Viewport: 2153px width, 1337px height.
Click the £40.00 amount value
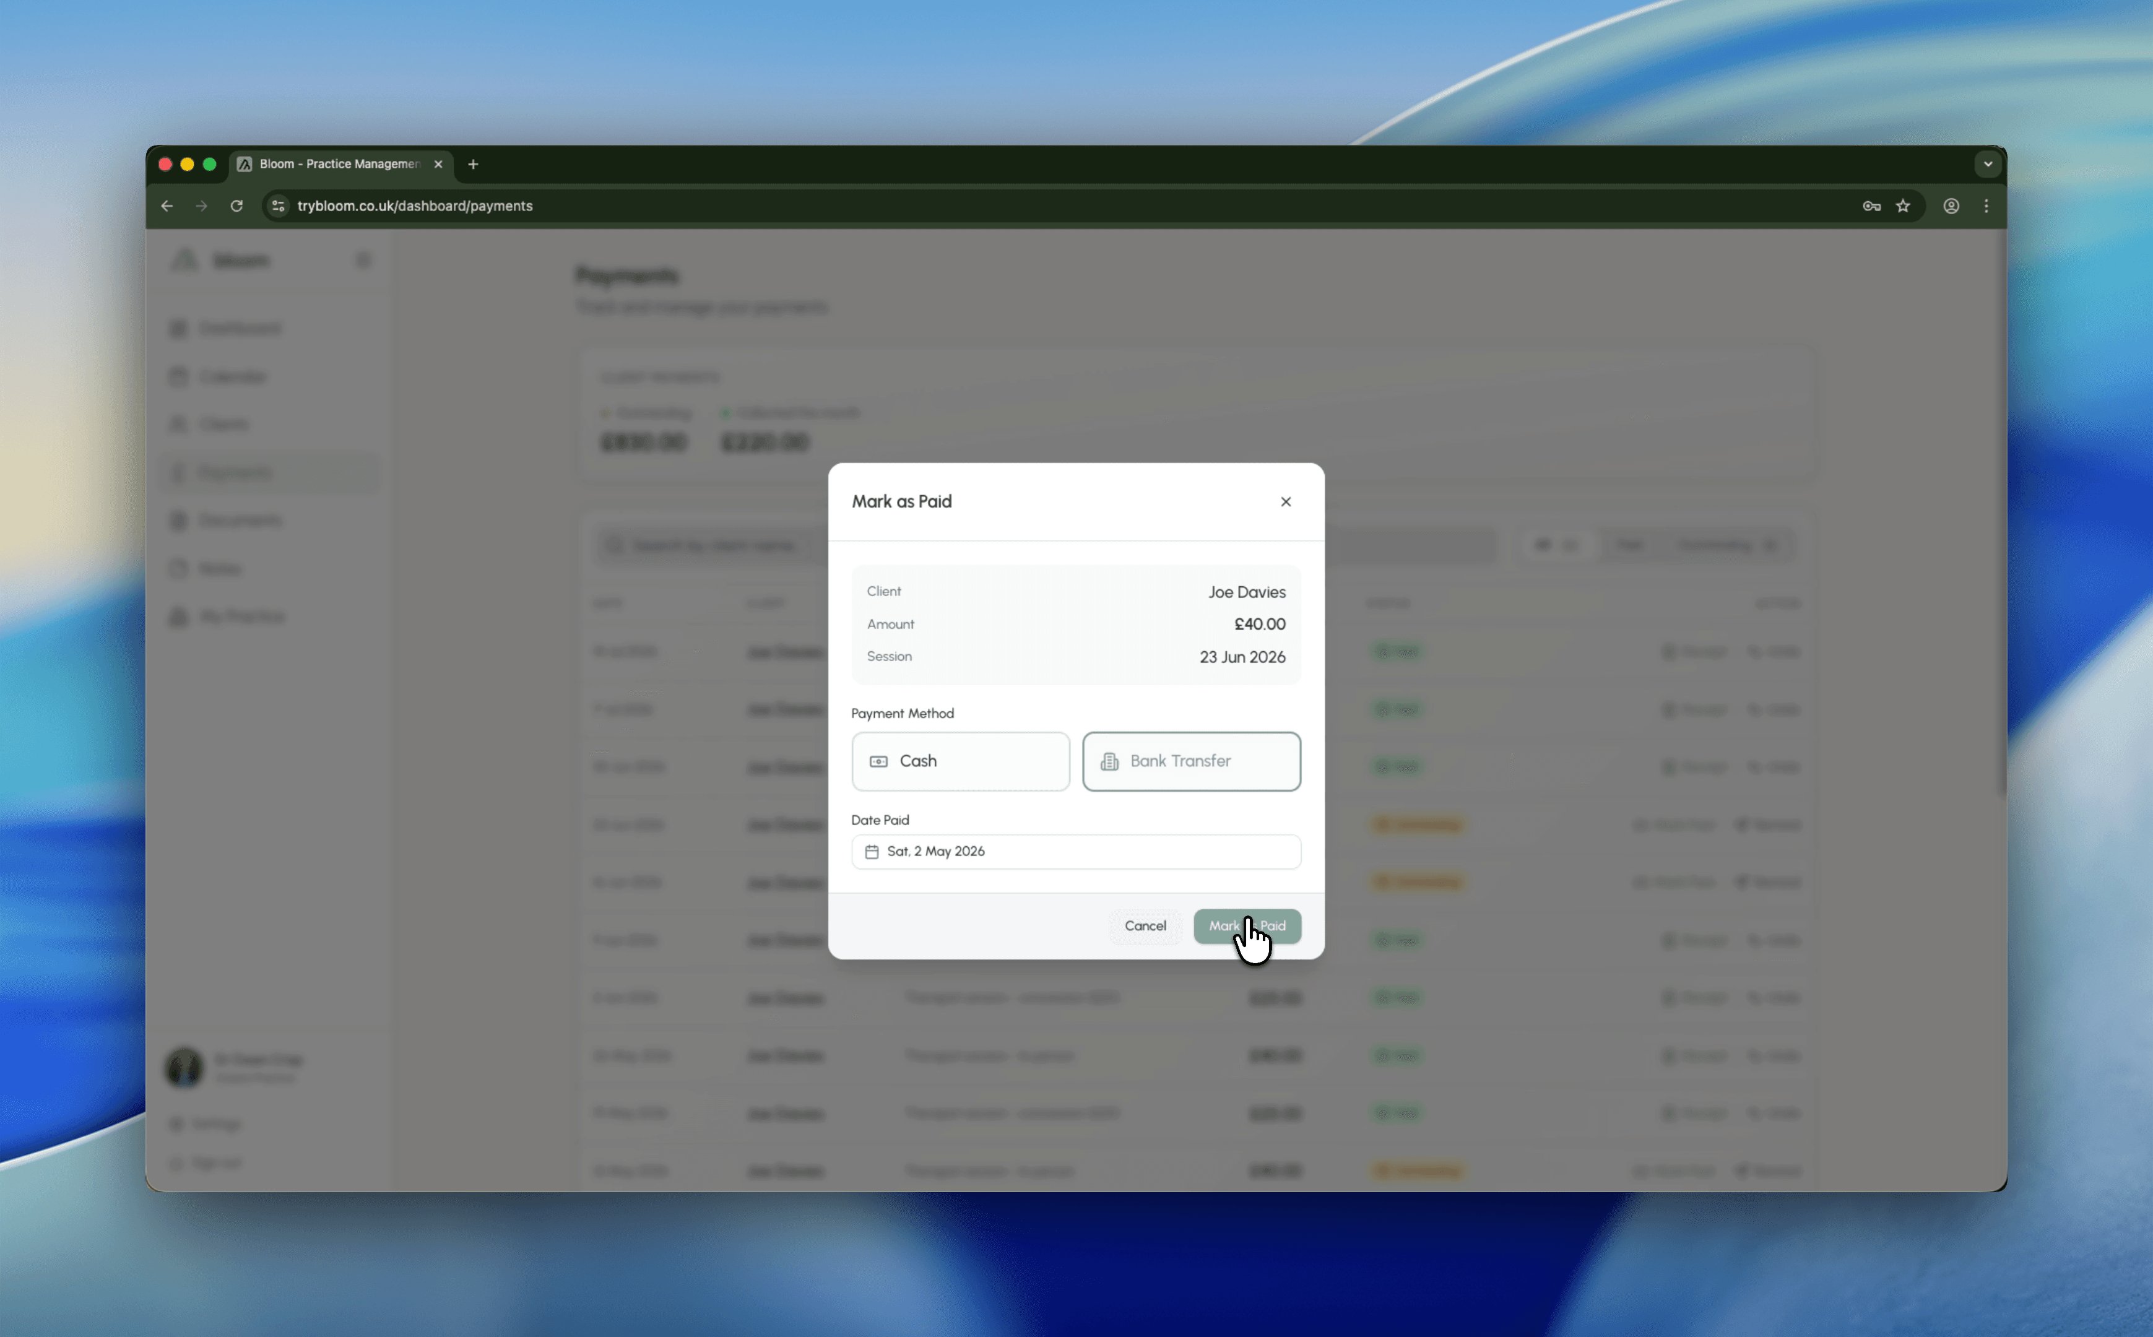pos(1260,625)
